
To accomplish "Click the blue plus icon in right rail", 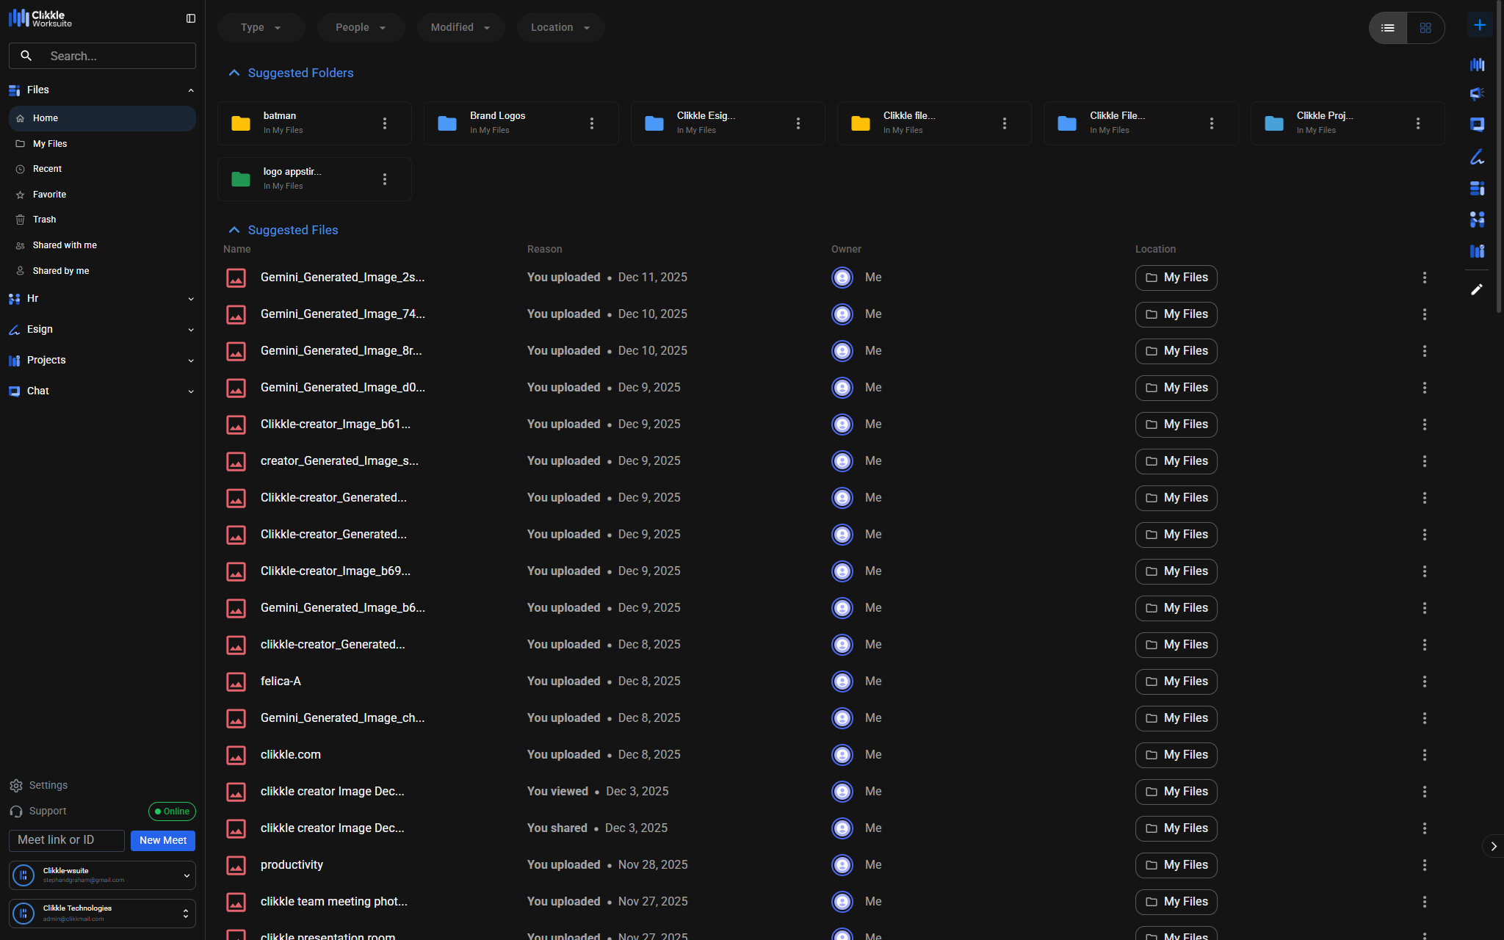I will click(1479, 26).
